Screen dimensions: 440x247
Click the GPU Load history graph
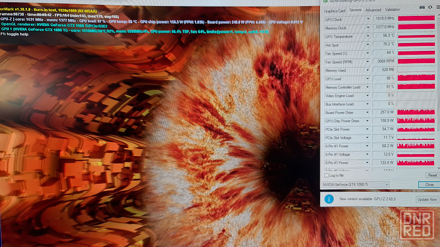416,78
